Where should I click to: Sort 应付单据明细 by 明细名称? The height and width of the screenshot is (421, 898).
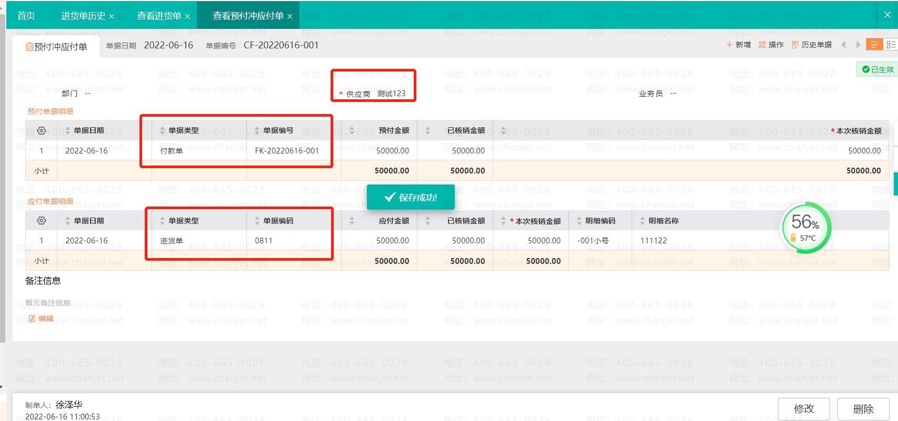click(642, 221)
